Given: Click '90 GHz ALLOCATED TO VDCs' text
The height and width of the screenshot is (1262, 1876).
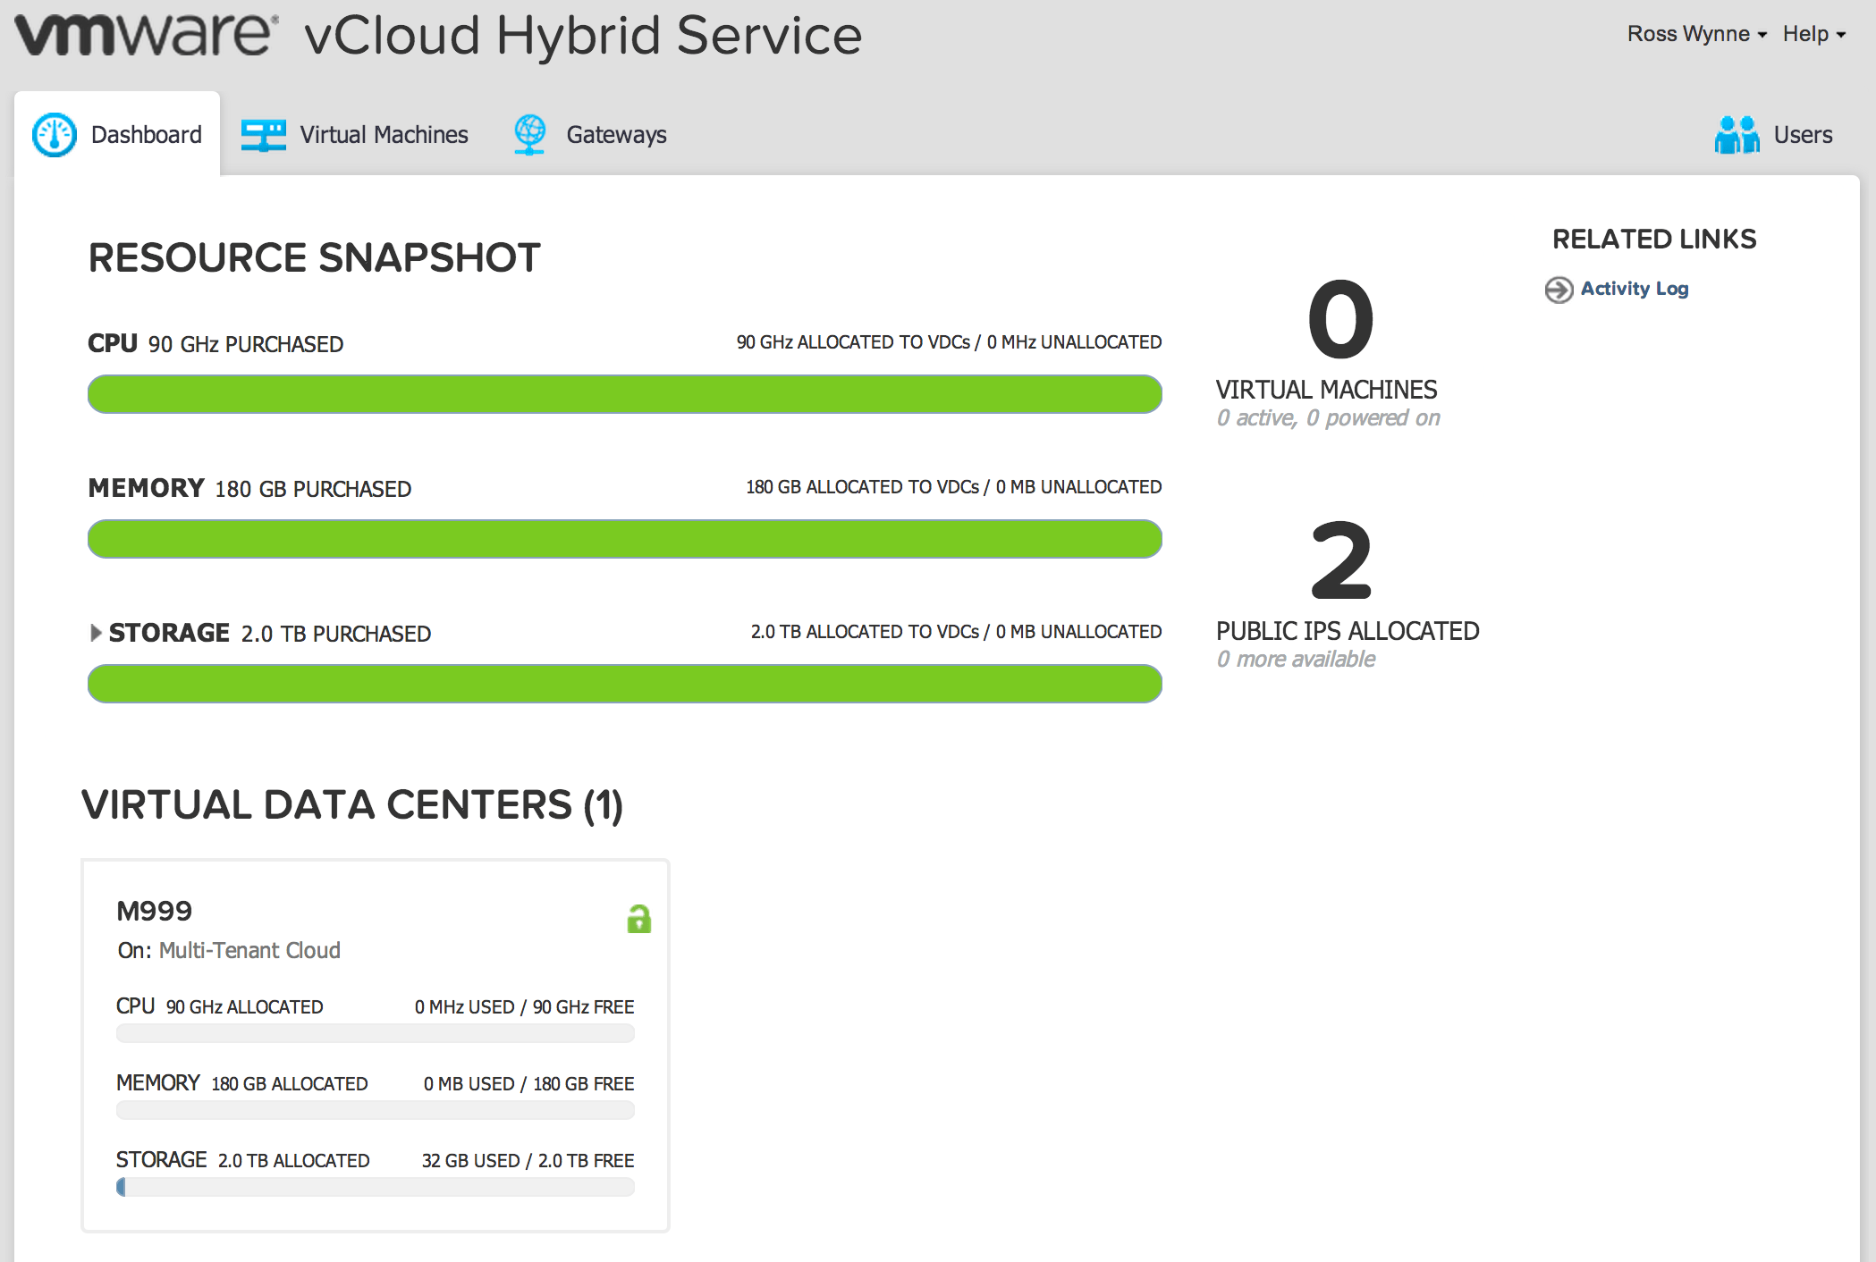Looking at the screenshot, I should [853, 342].
